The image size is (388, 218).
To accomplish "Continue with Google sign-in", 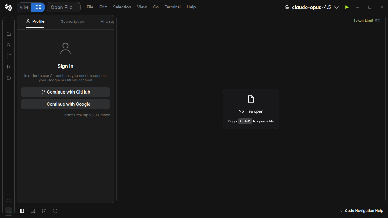I will 65,104.
